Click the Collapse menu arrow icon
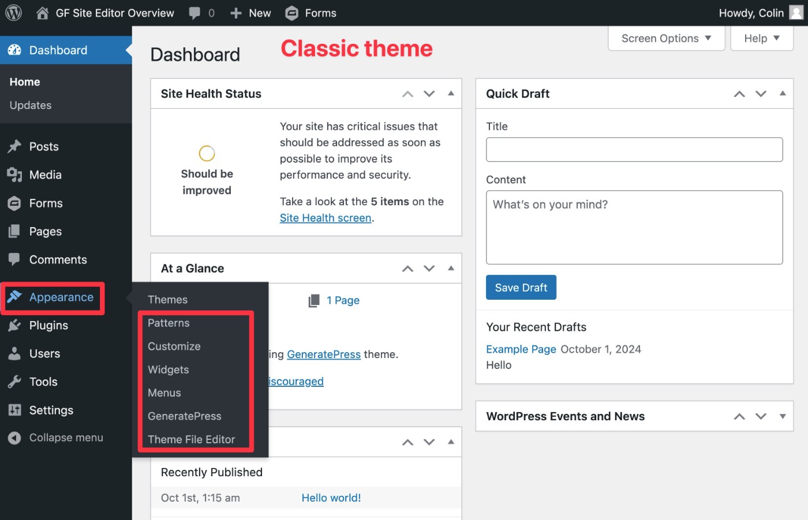This screenshot has height=520, width=808. pyautogui.click(x=14, y=438)
